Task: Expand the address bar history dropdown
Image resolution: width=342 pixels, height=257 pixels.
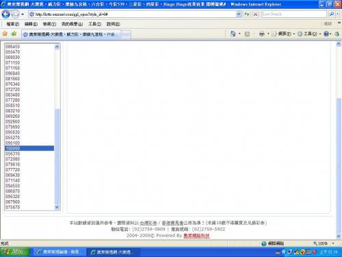Action: 239,14
